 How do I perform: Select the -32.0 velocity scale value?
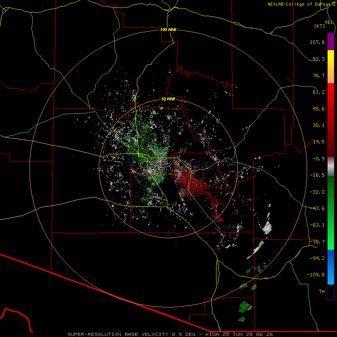point(317,192)
